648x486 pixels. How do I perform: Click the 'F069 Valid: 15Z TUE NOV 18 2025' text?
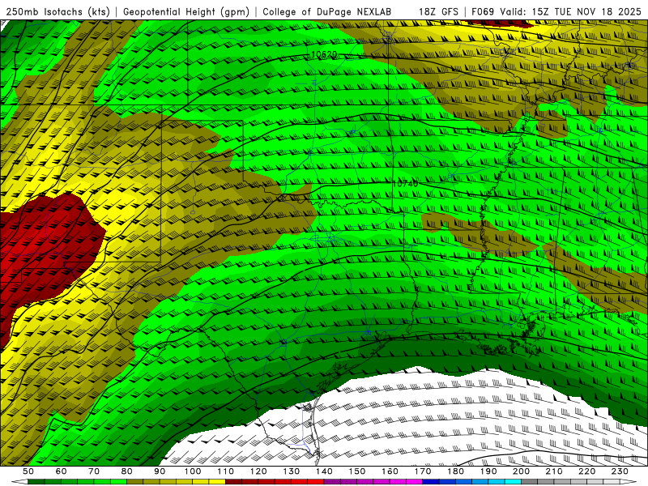point(556,11)
